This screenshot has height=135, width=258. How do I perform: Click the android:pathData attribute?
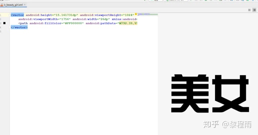(x=101, y=23)
